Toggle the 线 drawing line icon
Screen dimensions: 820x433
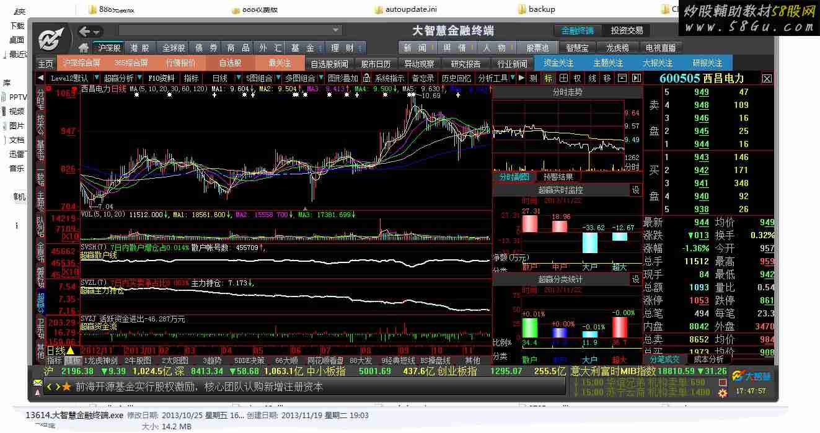[592, 78]
